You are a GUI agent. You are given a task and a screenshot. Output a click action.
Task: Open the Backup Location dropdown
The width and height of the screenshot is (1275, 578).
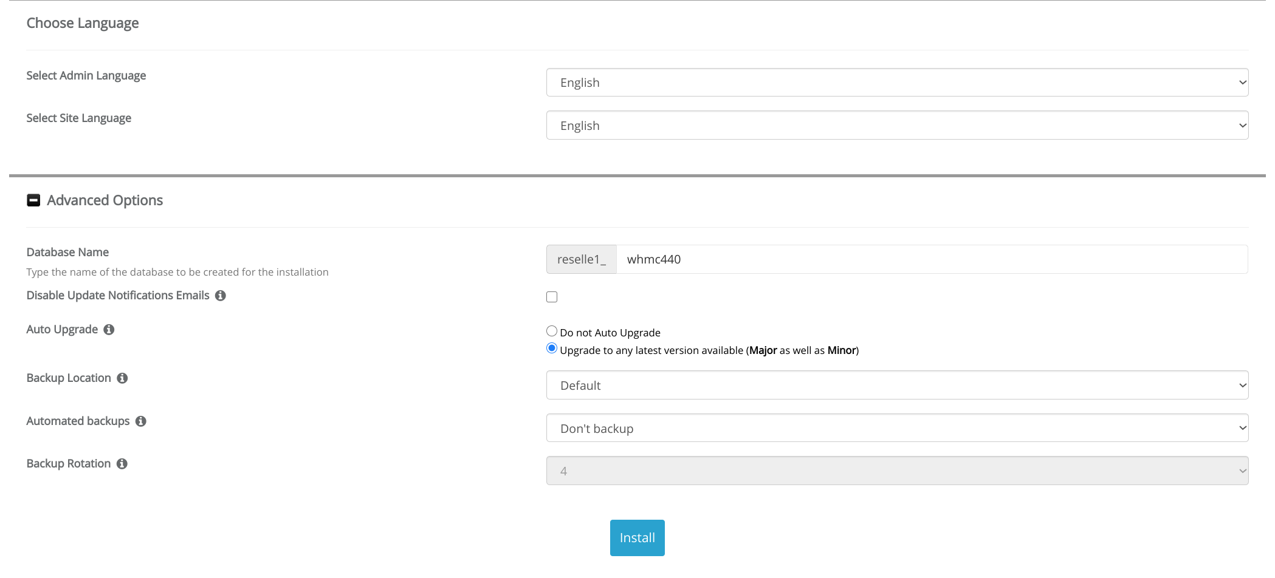coord(896,386)
